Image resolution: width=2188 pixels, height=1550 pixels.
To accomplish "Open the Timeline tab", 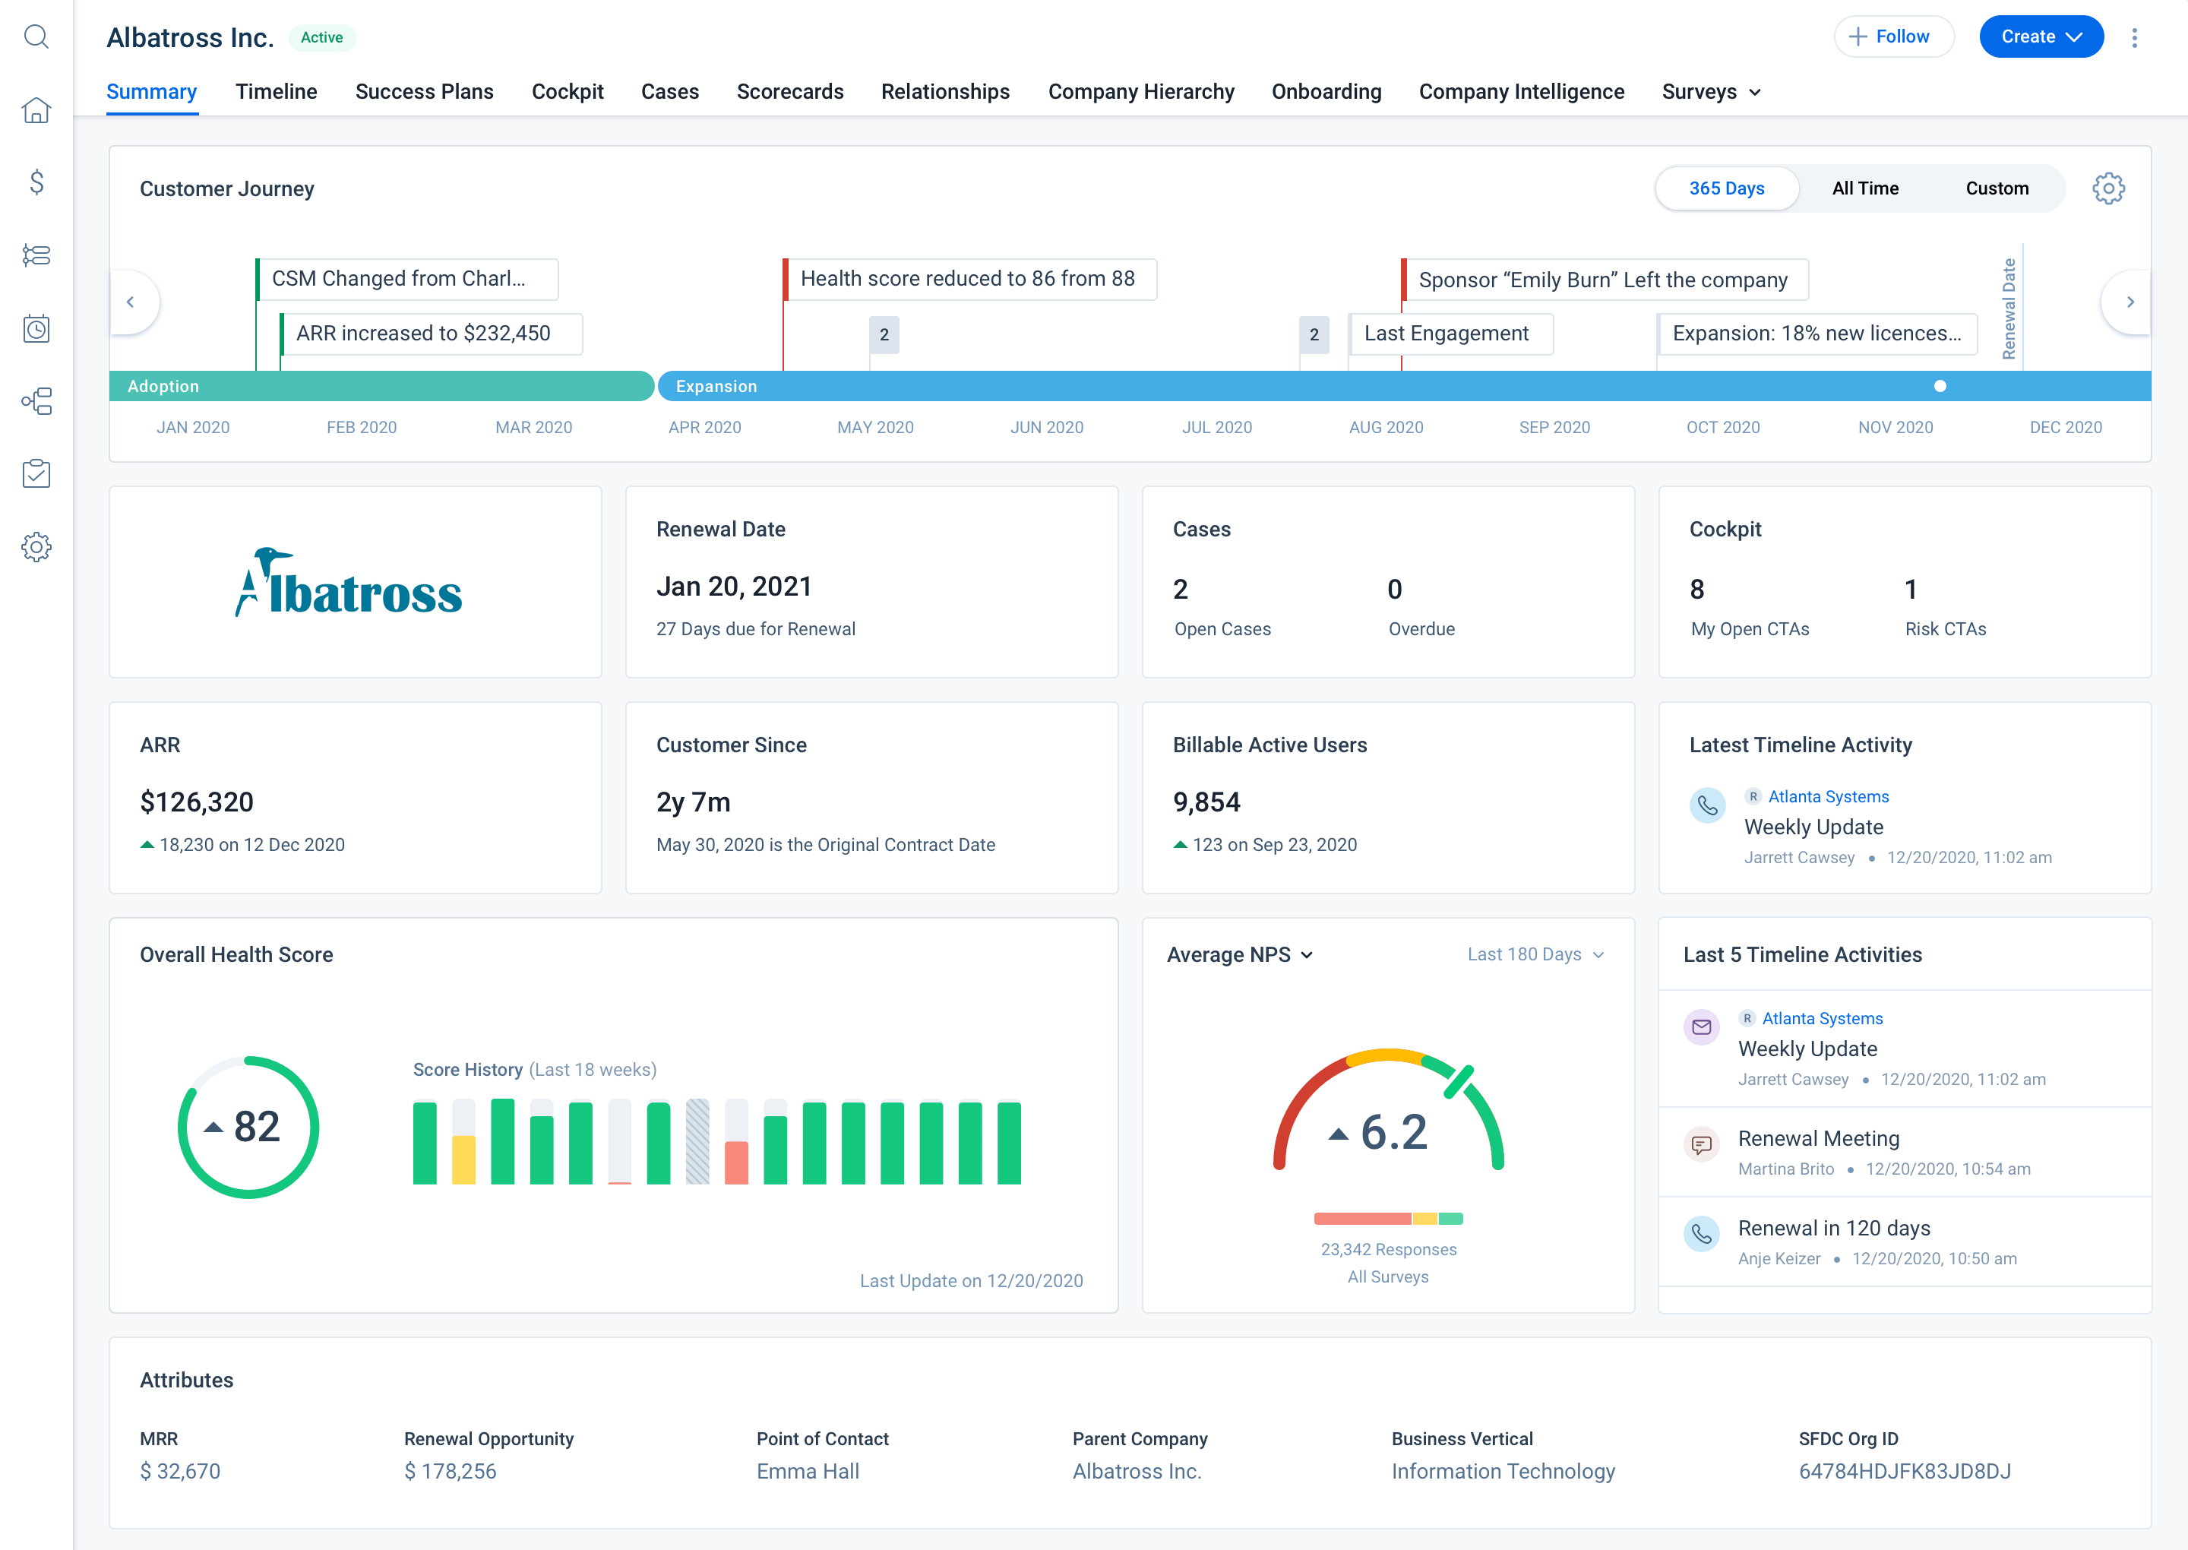I will 275,92.
